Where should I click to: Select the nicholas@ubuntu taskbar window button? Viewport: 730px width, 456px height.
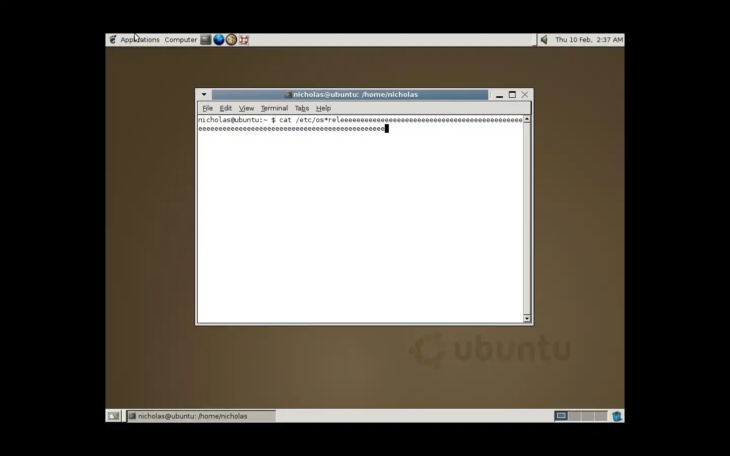coord(201,416)
